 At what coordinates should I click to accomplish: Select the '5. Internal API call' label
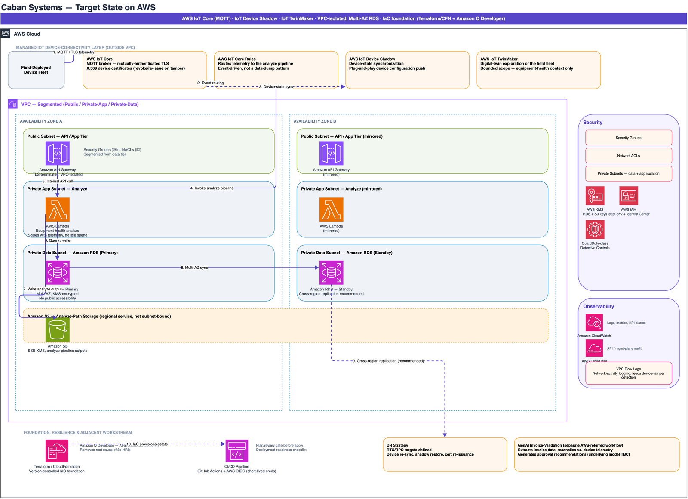pyautogui.click(x=58, y=181)
